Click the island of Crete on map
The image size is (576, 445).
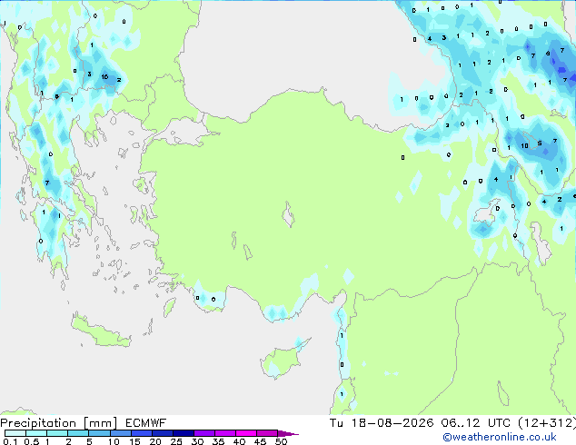coord(101,331)
